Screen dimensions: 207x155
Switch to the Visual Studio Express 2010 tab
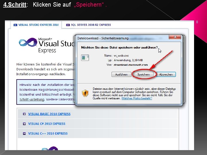(x=36, y=25)
